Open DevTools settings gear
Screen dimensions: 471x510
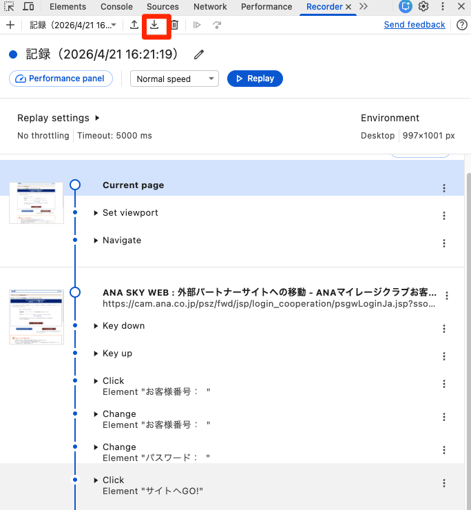point(423,6)
